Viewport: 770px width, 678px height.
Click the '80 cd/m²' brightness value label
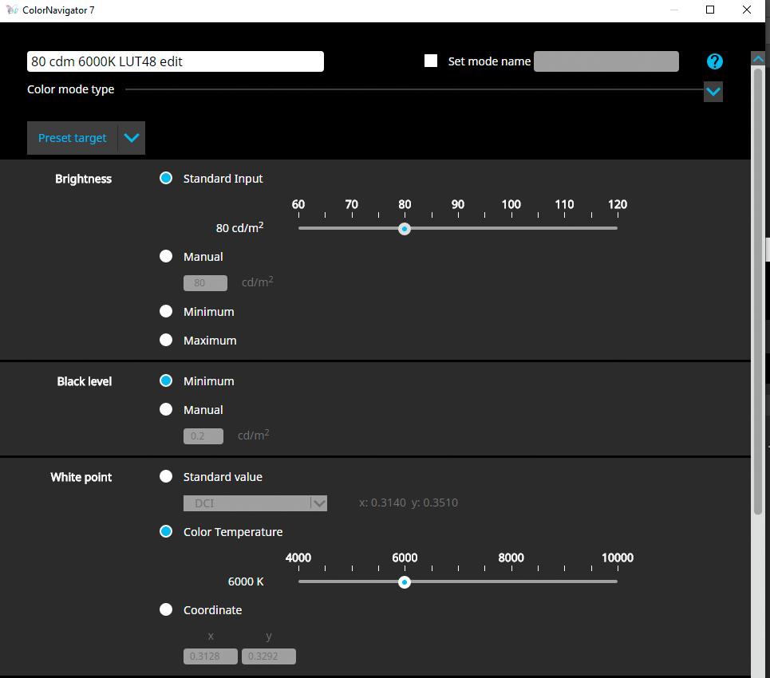[239, 227]
